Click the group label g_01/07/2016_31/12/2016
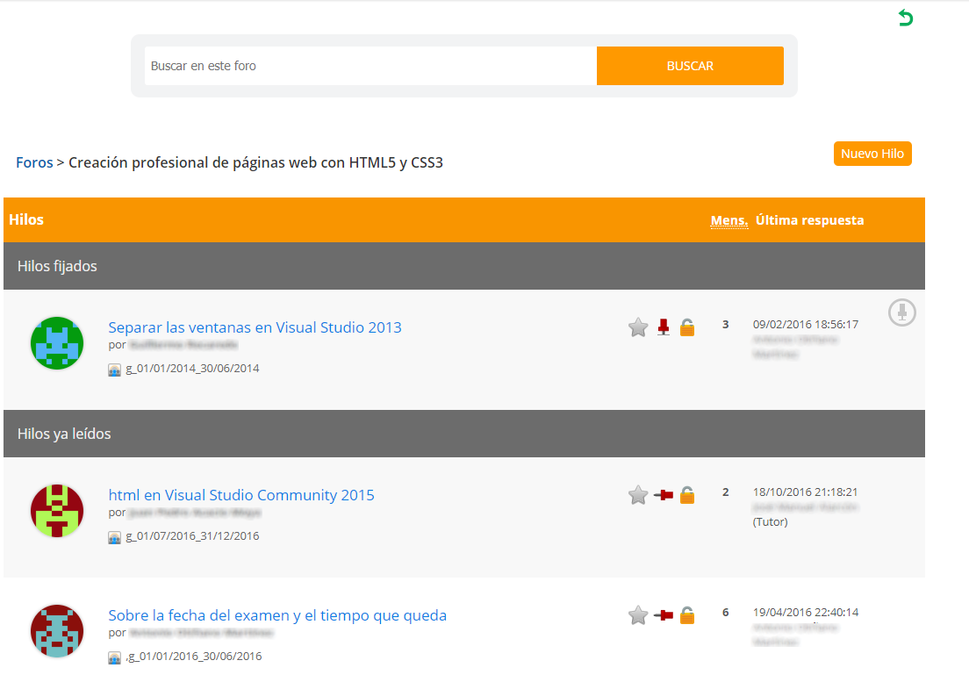 point(192,536)
